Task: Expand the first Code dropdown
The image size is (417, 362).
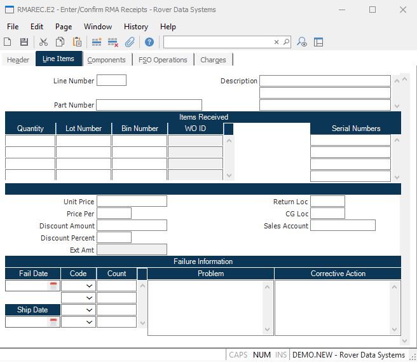Action: tap(89, 286)
